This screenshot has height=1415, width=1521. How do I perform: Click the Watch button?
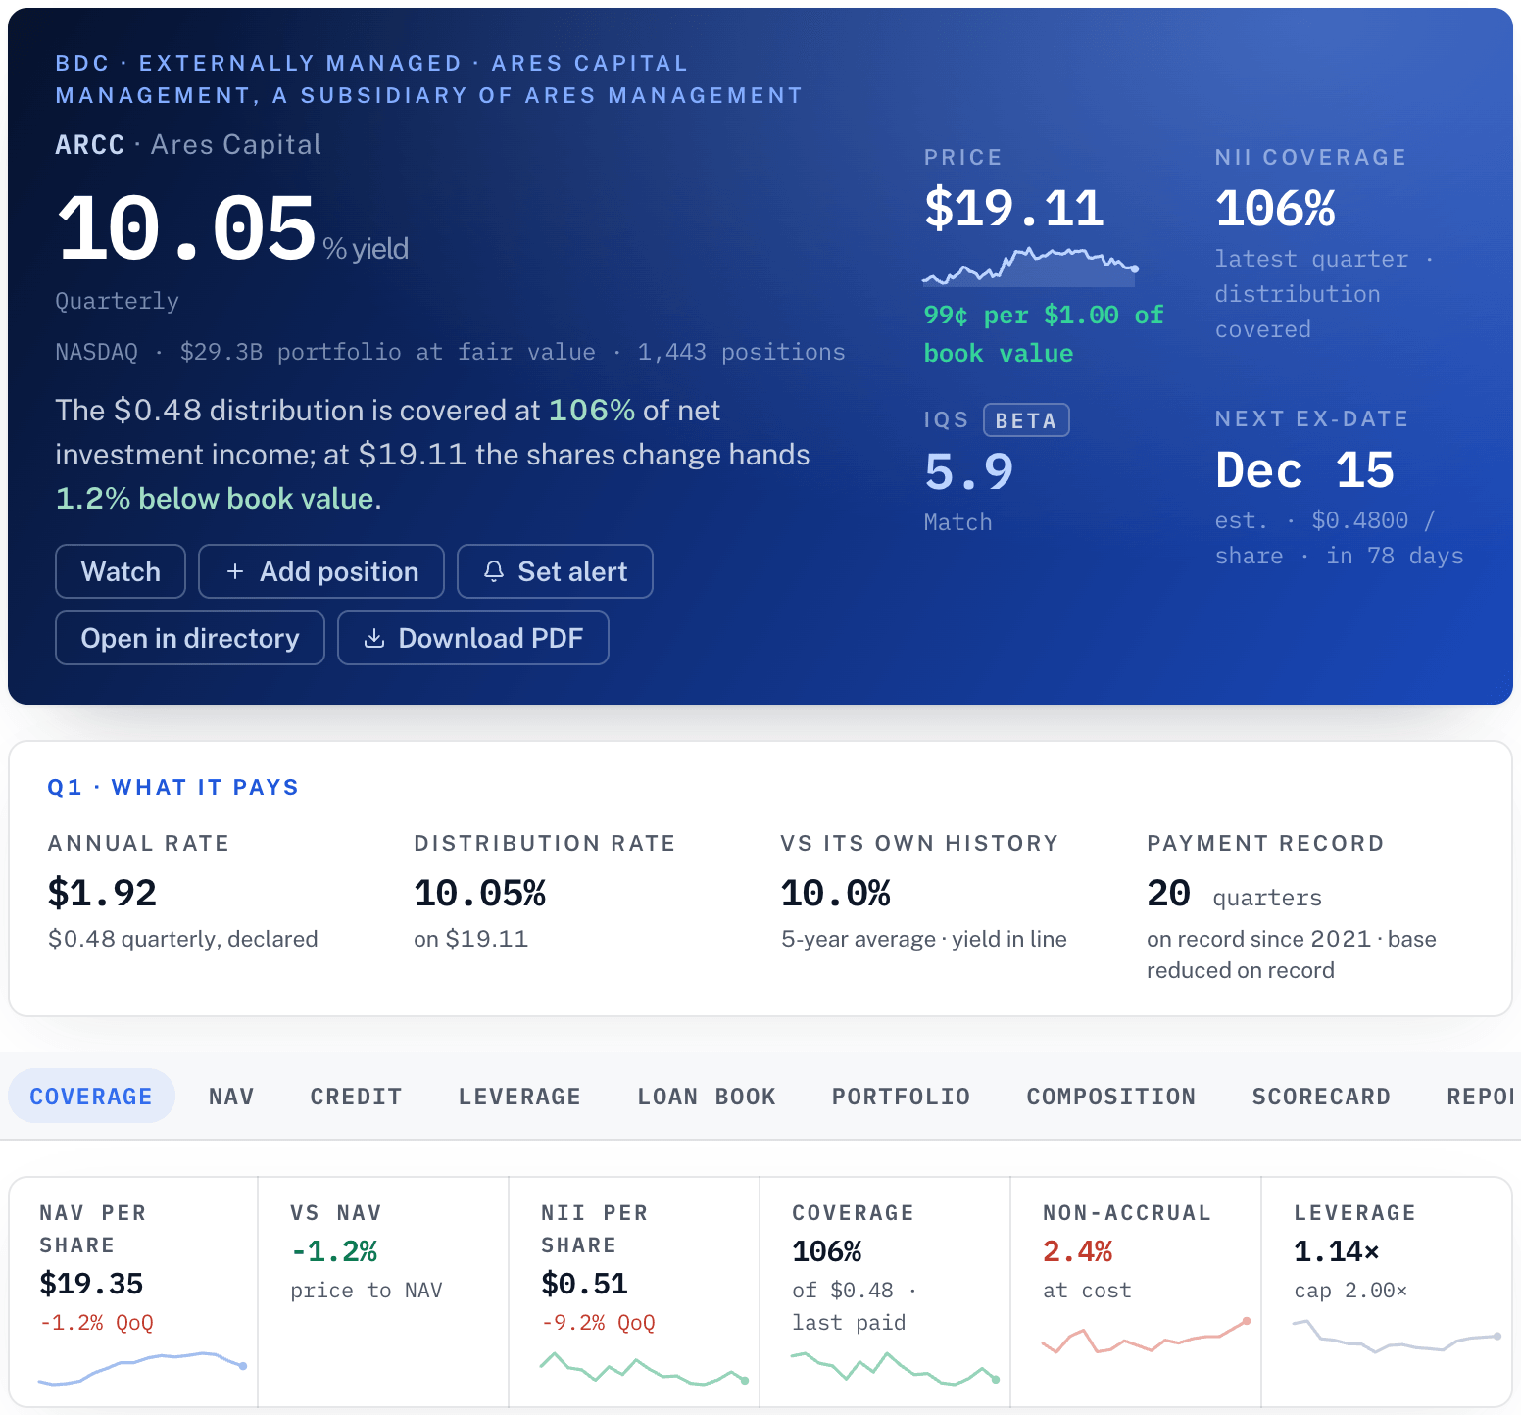click(x=121, y=571)
